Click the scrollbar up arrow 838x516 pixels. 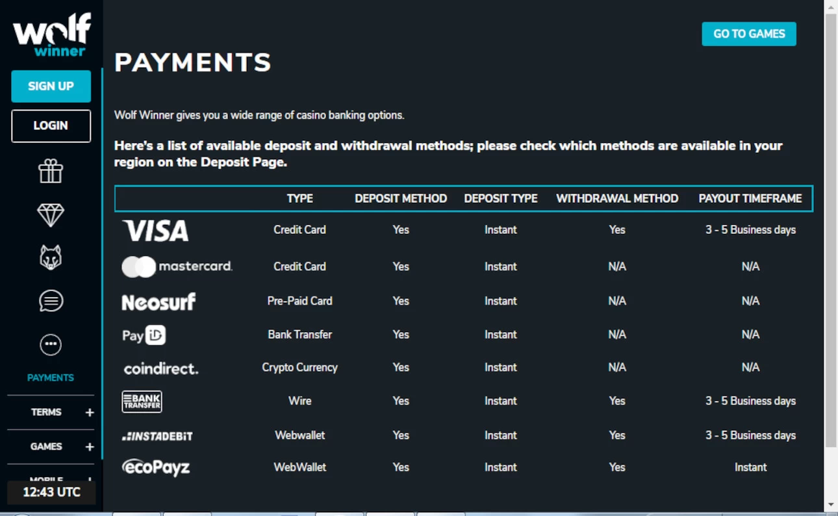[831, 6]
